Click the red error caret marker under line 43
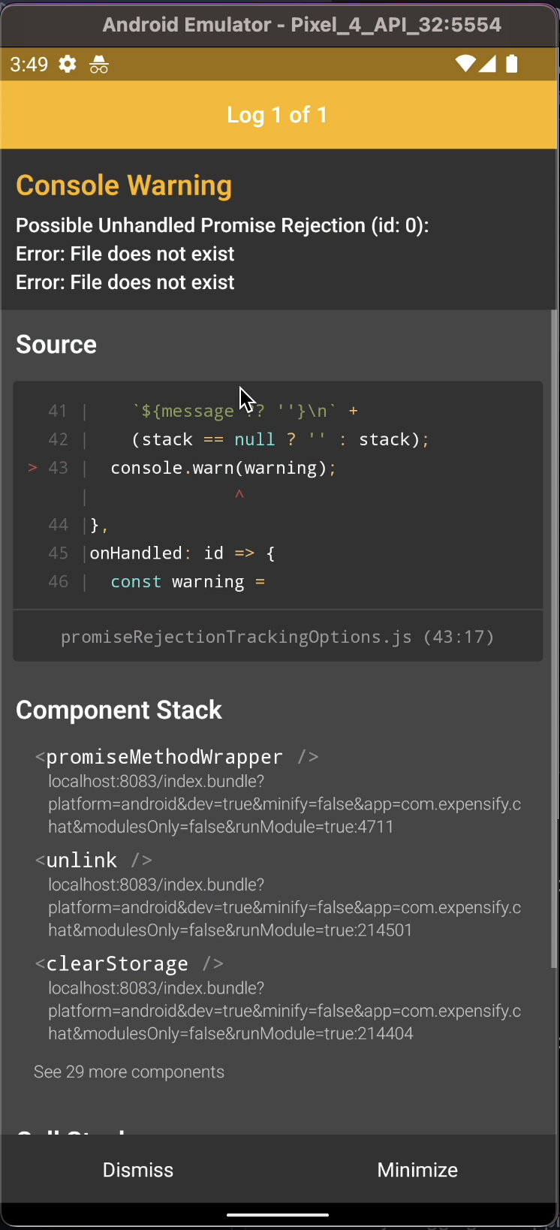Screen dimensions: 560x1230 [239, 495]
